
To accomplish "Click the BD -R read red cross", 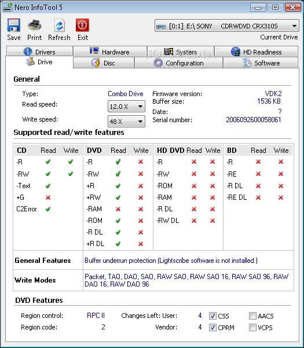I will tap(258, 162).
